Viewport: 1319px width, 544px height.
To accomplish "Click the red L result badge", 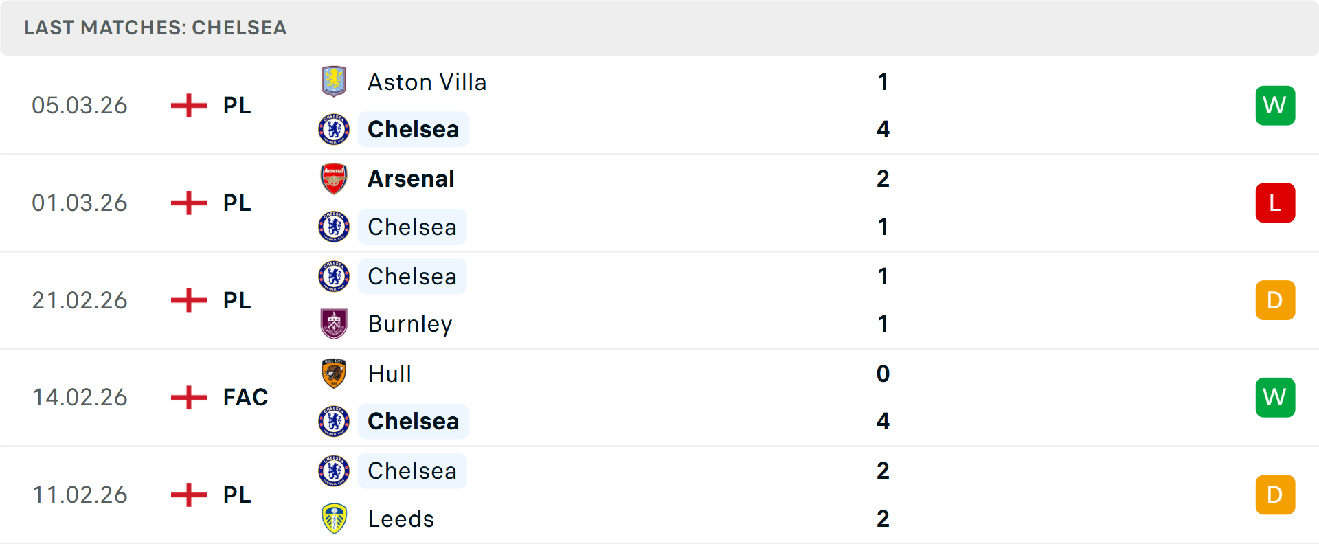I will [1275, 203].
